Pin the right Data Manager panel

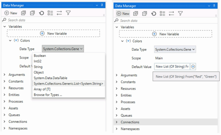point(214,6)
